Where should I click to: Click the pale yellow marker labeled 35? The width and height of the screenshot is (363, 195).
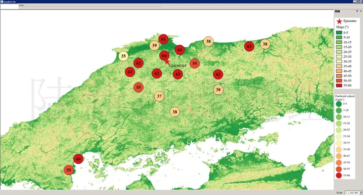pyautogui.click(x=123, y=56)
